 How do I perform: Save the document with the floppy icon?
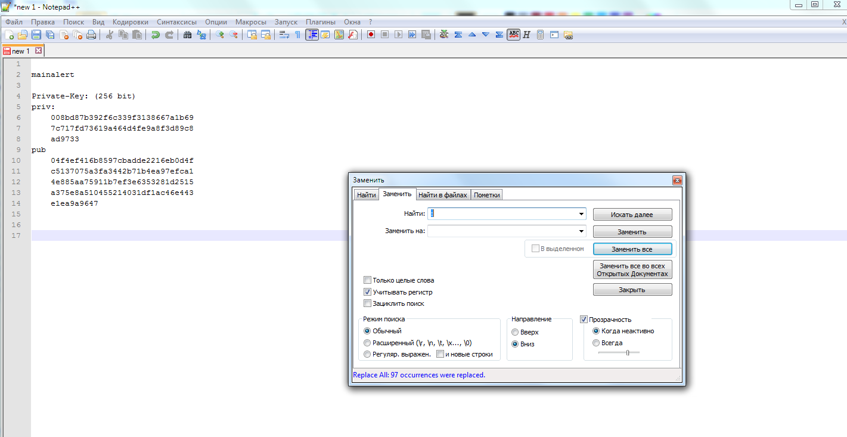[x=36, y=35]
